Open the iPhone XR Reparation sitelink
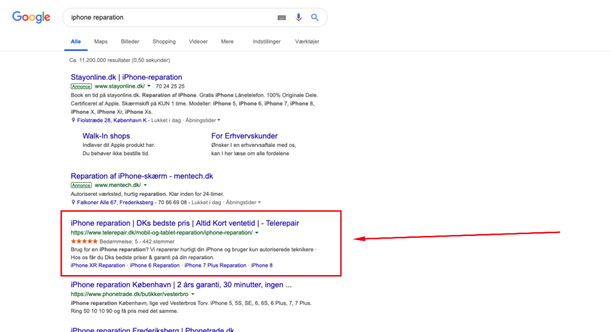 98,265
